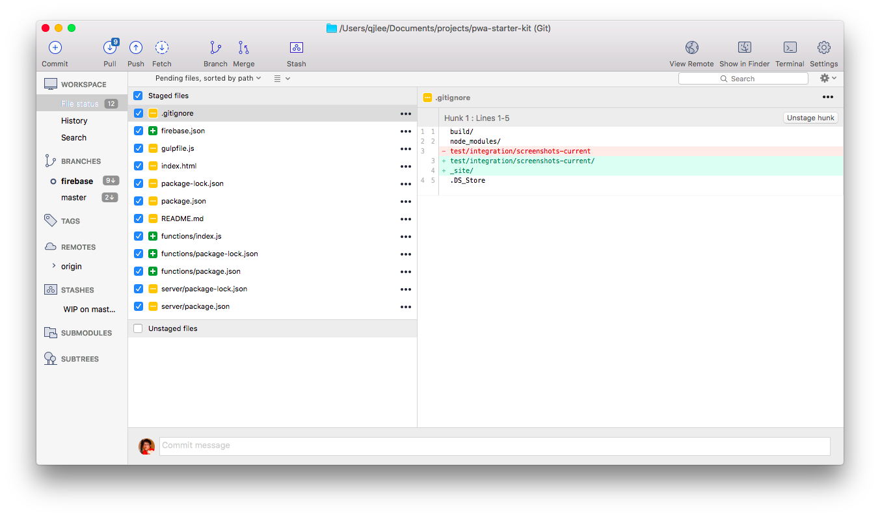880x517 pixels.
Task: Click the Remotes cloud icon
Action: (50, 247)
